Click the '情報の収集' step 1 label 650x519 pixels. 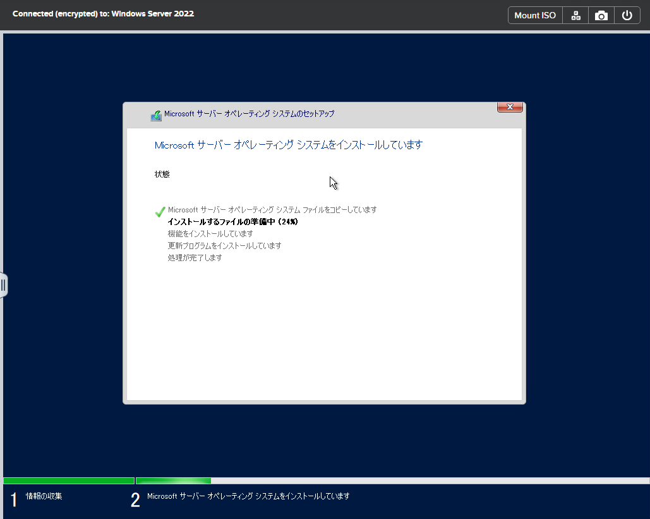[44, 496]
